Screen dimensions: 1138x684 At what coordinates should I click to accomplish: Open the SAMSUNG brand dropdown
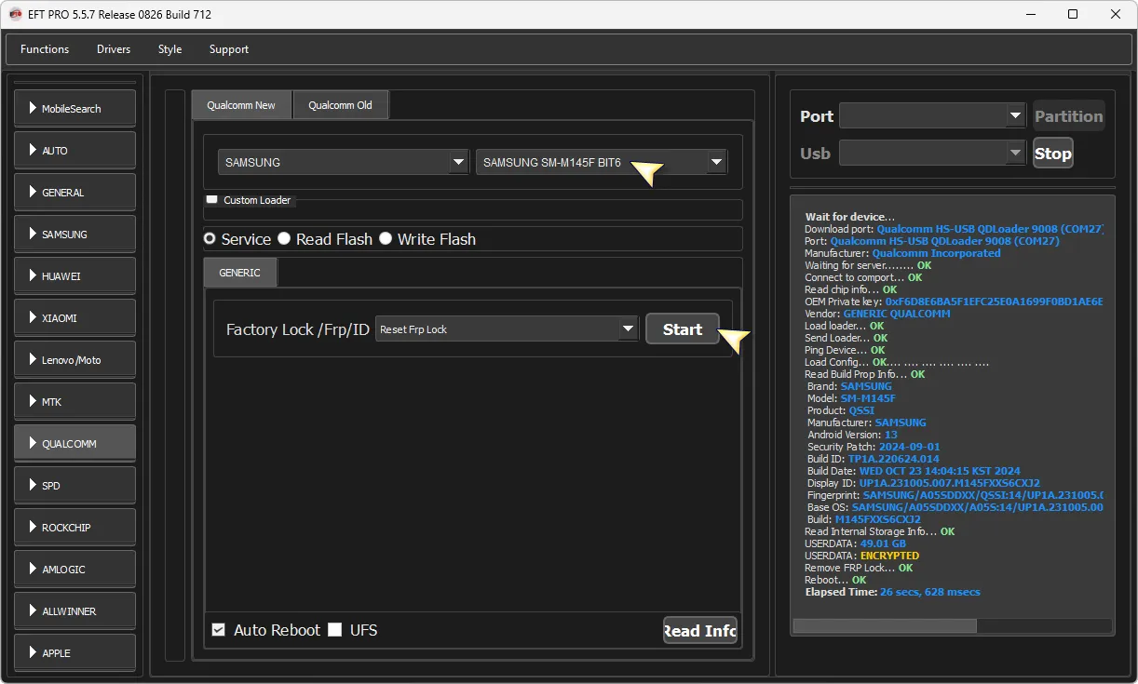pyautogui.click(x=343, y=162)
